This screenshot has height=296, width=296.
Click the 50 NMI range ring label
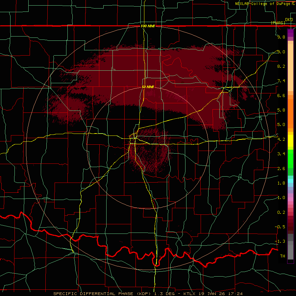(148, 87)
